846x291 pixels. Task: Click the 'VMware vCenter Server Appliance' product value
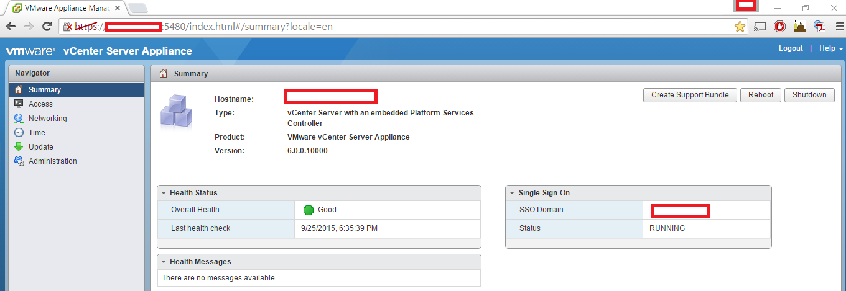point(348,137)
